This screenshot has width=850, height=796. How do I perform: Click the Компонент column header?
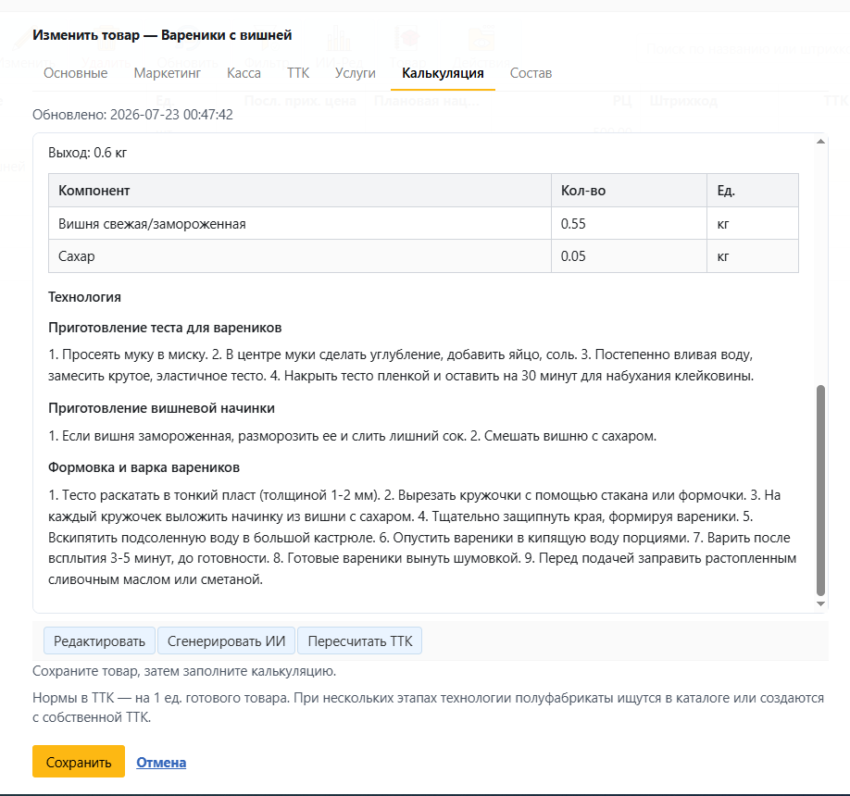300,190
